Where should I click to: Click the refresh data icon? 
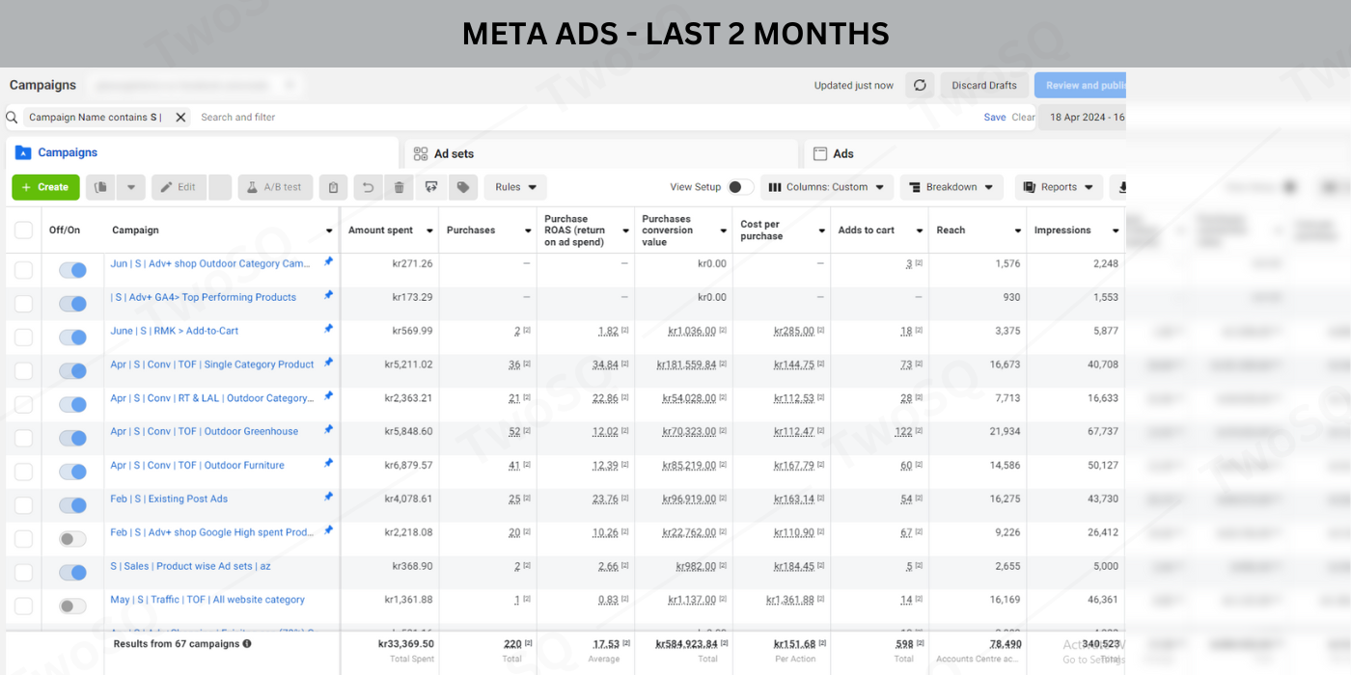[920, 85]
